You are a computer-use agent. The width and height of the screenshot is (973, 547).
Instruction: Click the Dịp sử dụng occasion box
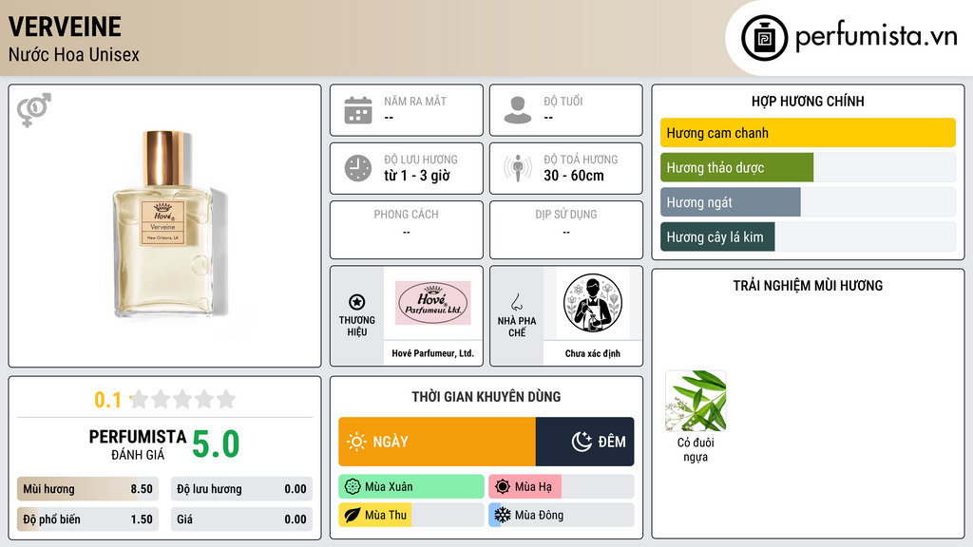566,230
